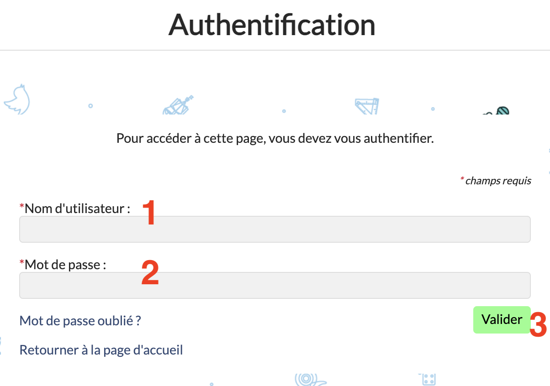Focus the Nom d'utilisateur input field

[275, 229]
